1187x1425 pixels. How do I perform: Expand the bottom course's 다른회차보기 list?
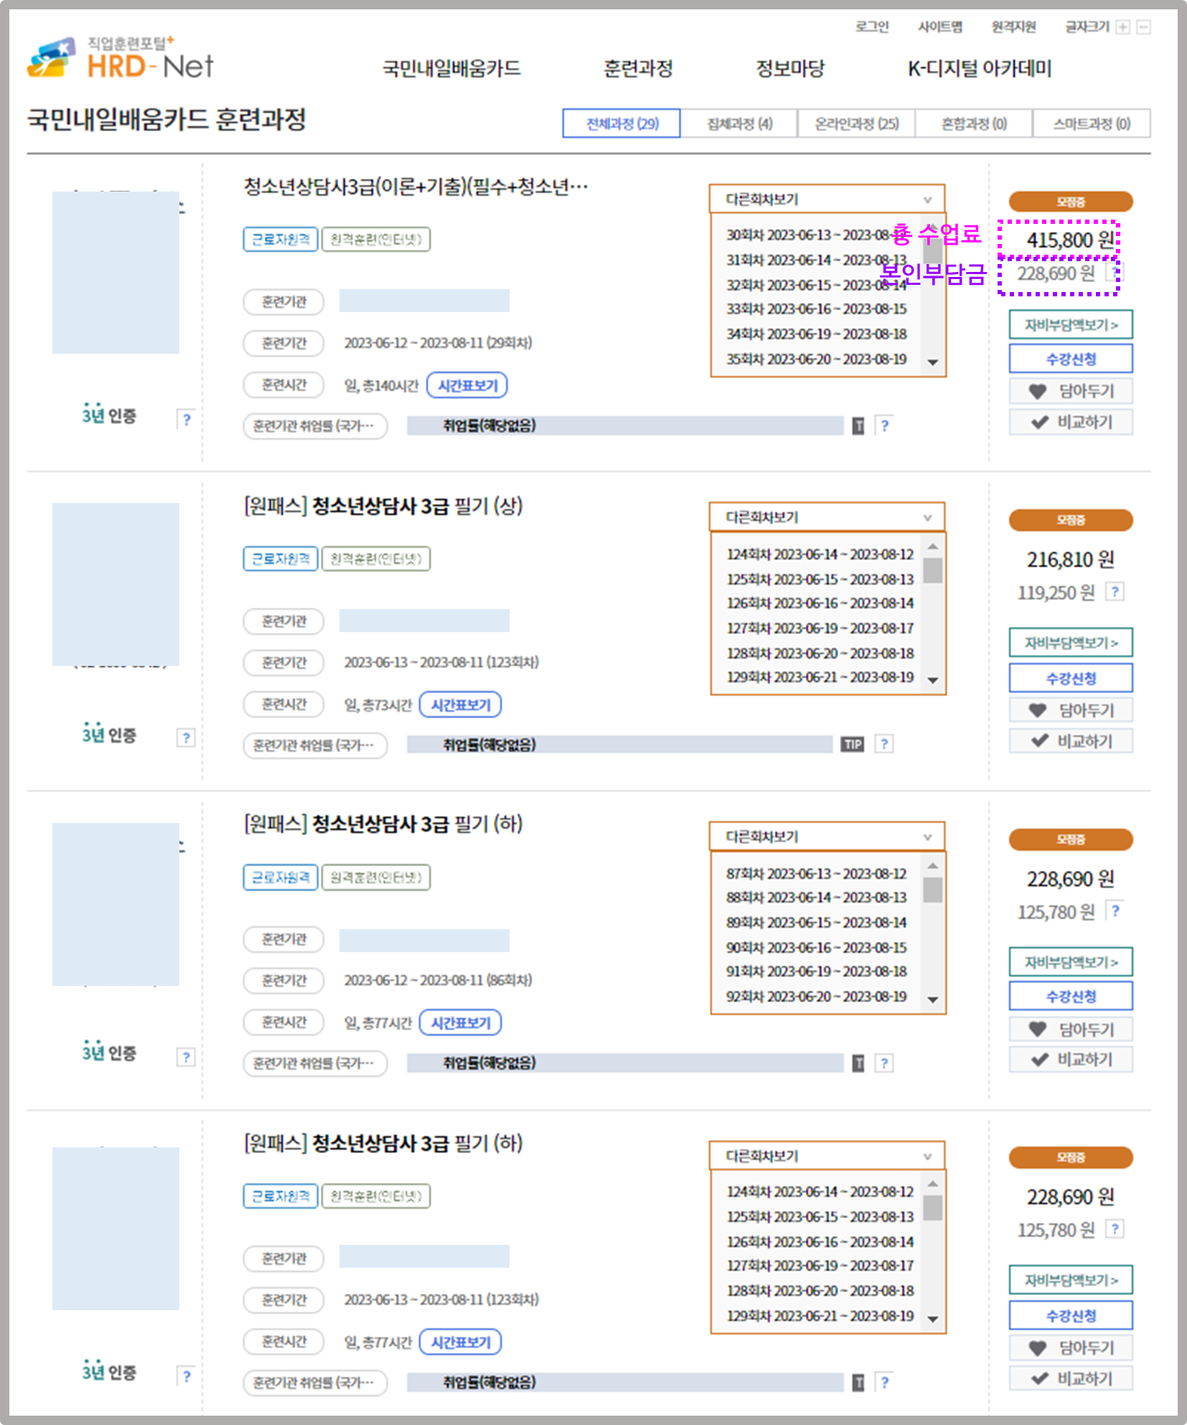point(827,1156)
